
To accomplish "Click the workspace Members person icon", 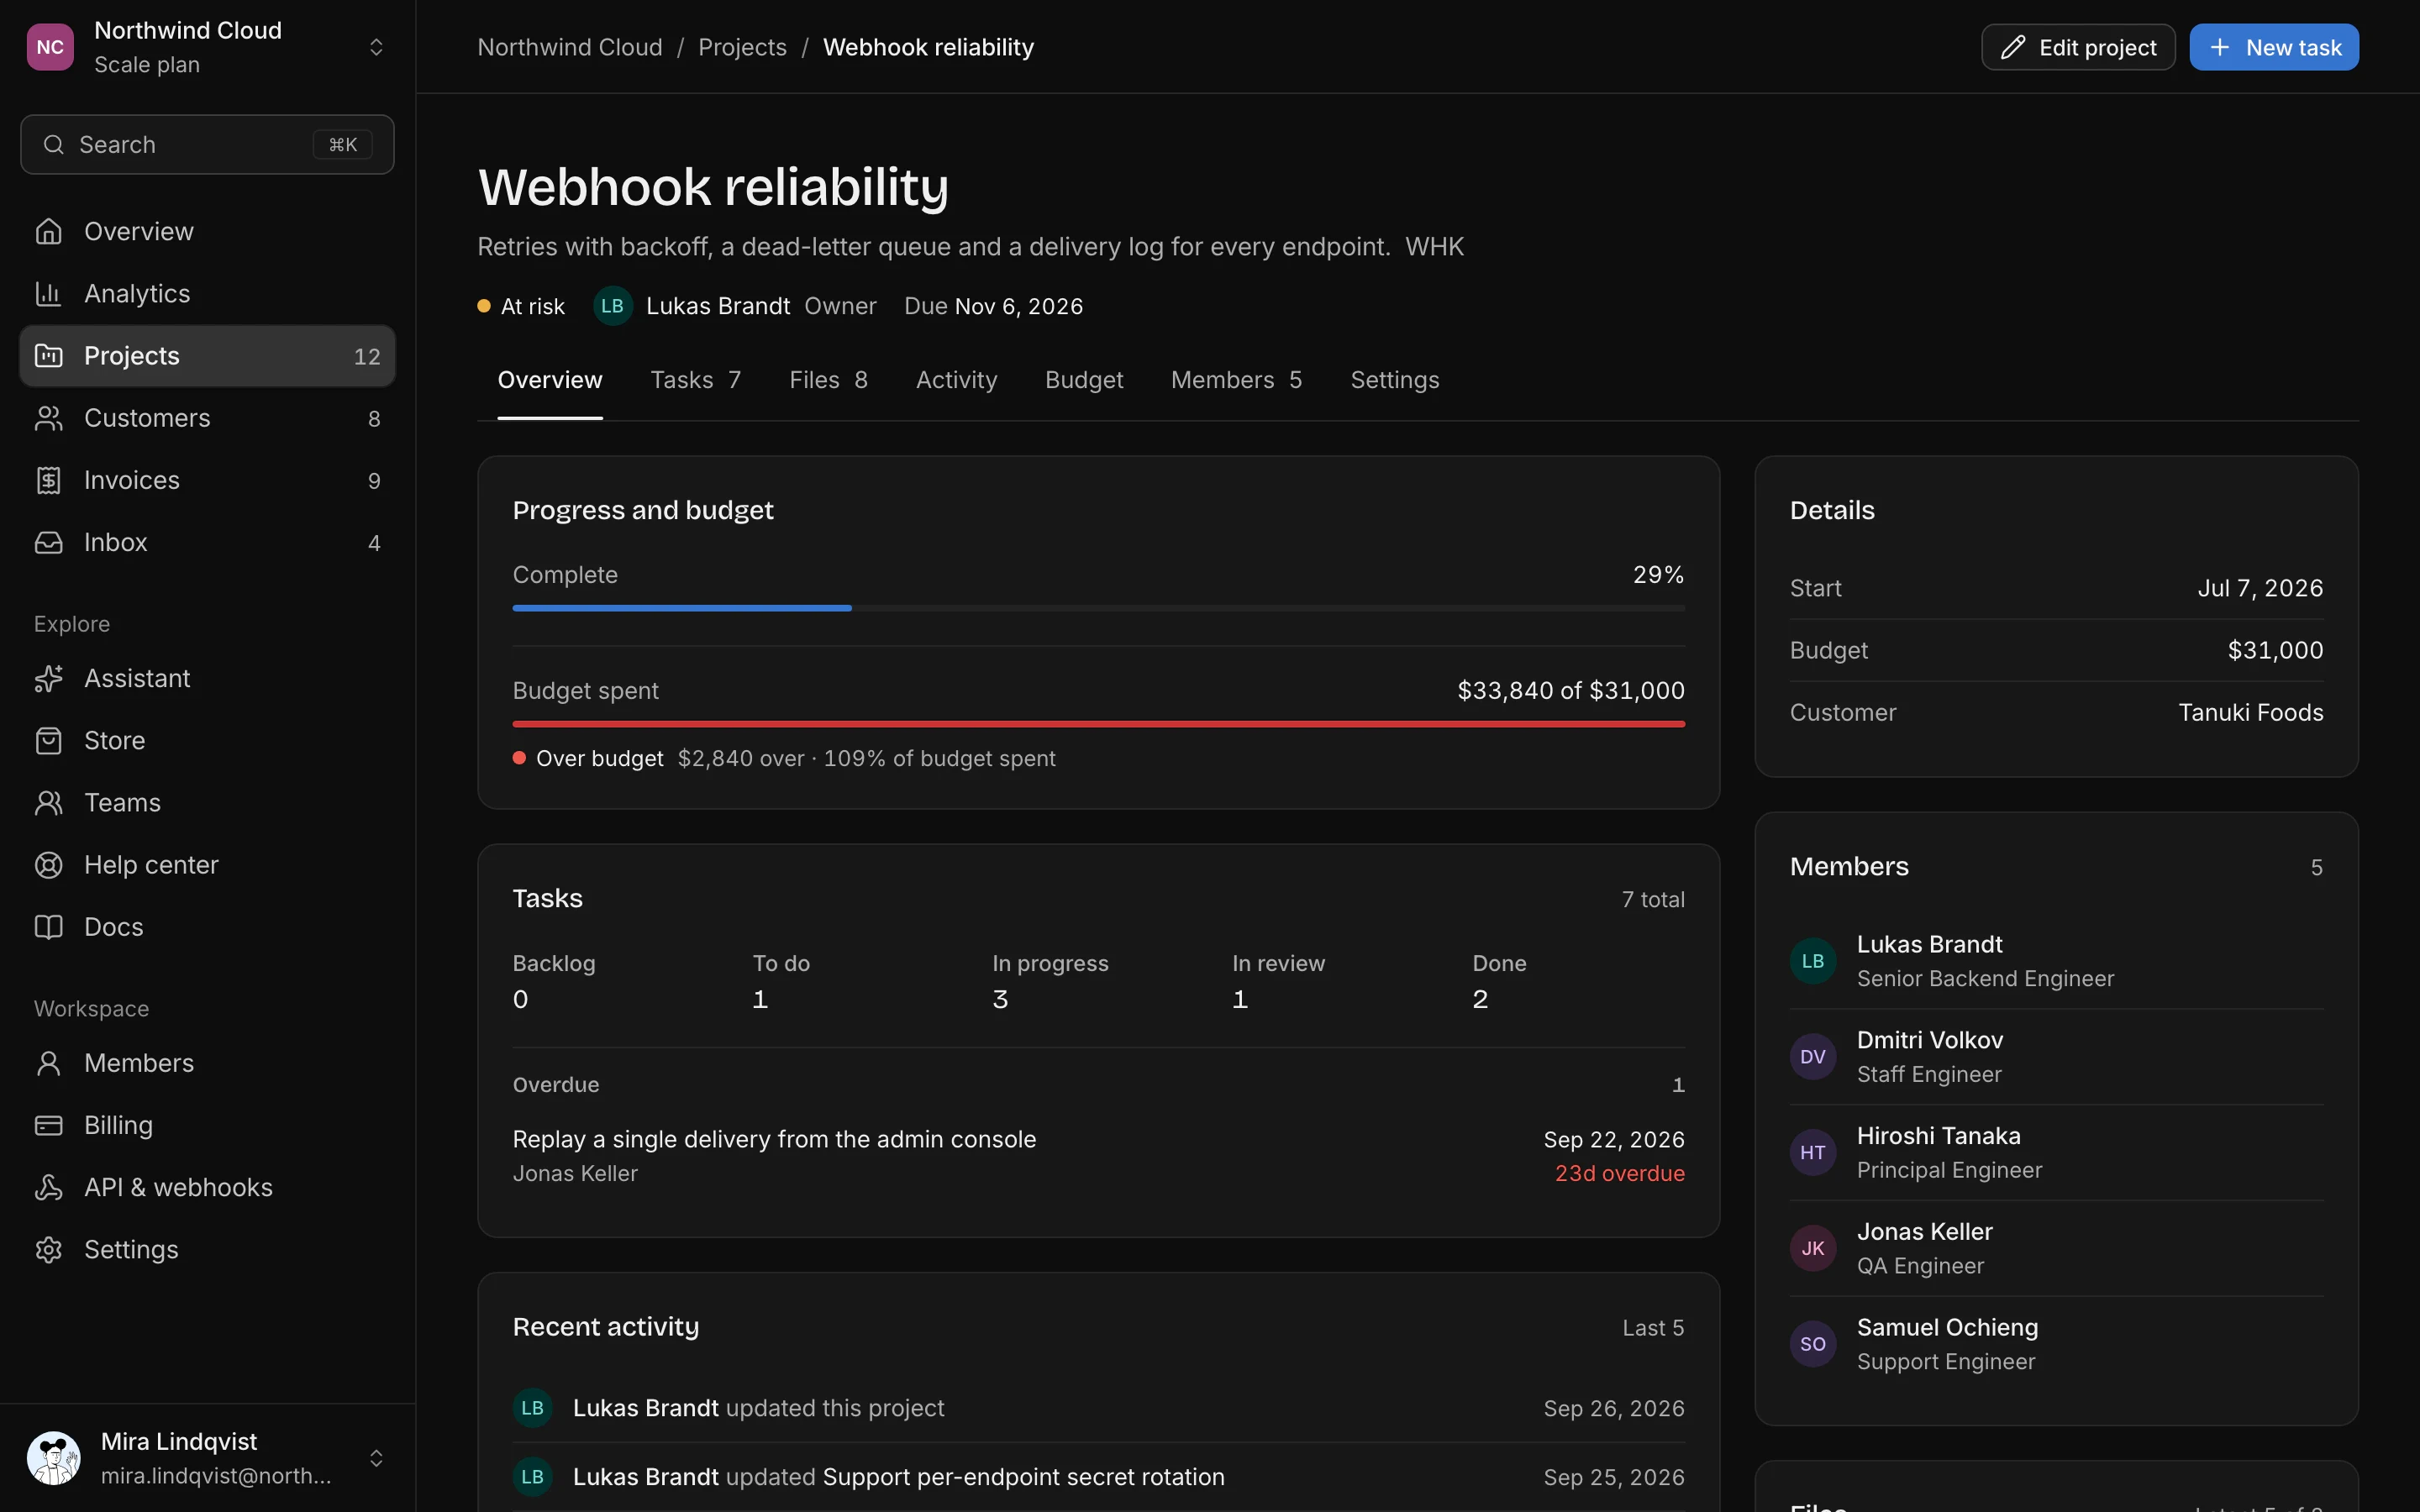I will click(x=48, y=1063).
